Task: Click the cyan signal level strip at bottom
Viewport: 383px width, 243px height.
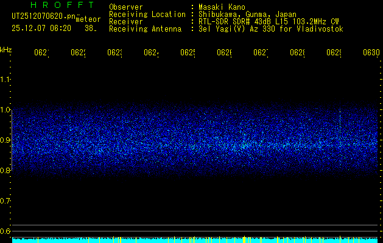Action: 195,240
